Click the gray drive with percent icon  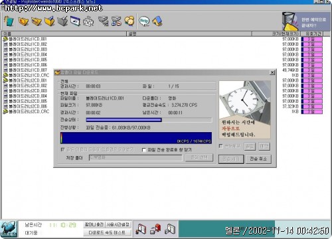[103, 21]
